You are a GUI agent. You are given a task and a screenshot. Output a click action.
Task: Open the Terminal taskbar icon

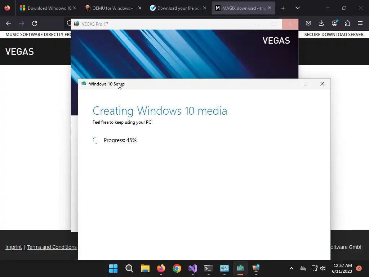[209, 268]
